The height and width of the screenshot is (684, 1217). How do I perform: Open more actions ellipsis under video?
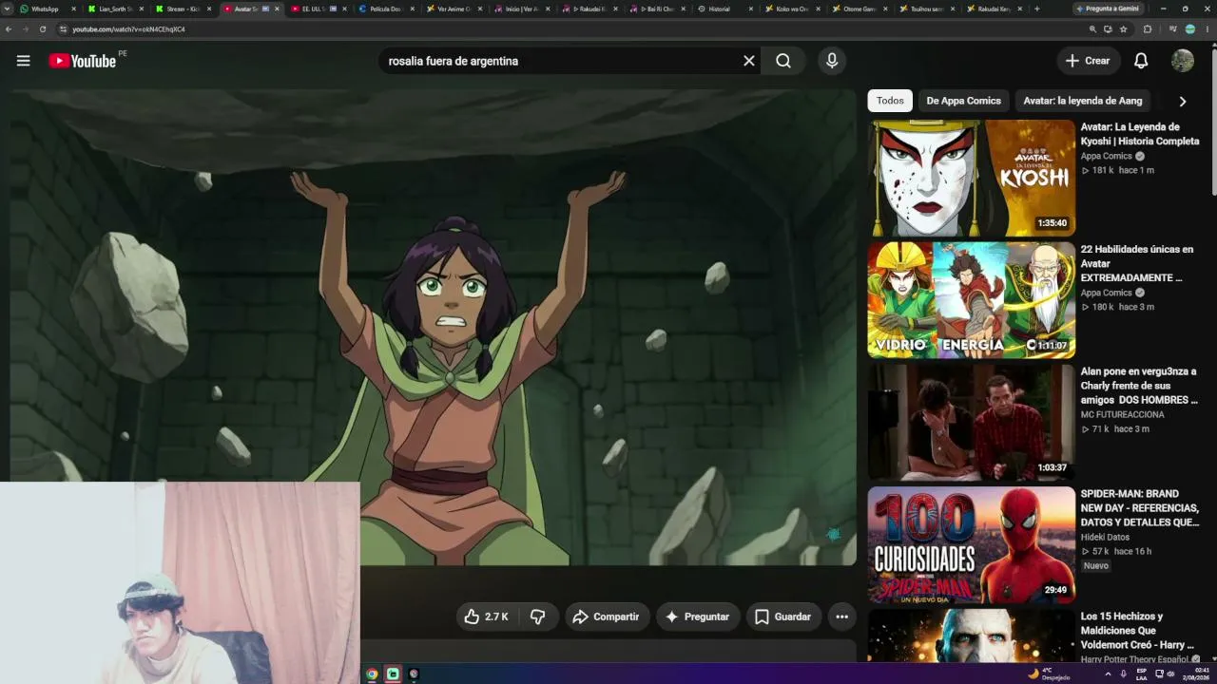[841, 617]
